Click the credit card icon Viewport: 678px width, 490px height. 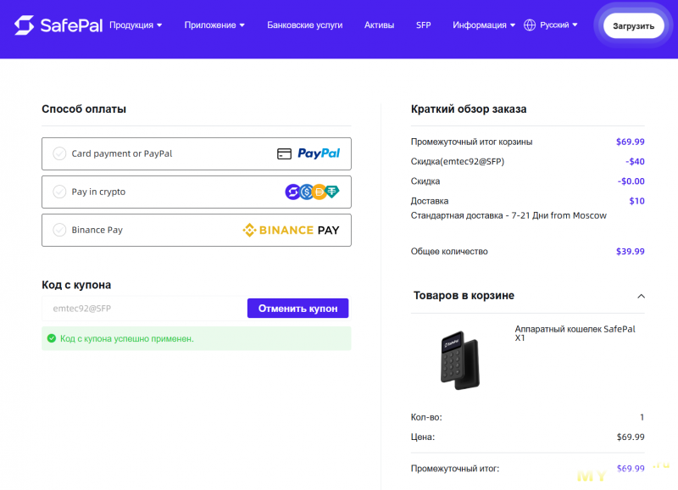(x=285, y=153)
